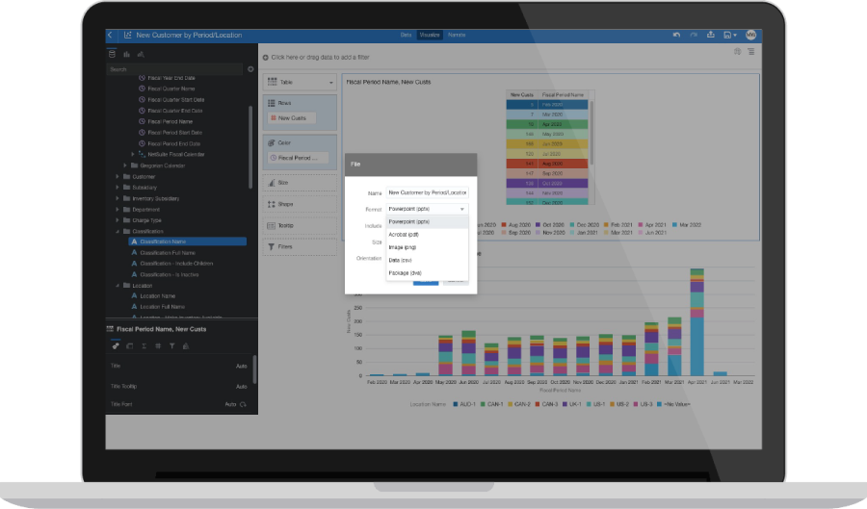
Task: Click the export/share icon in header
Action: click(x=711, y=35)
